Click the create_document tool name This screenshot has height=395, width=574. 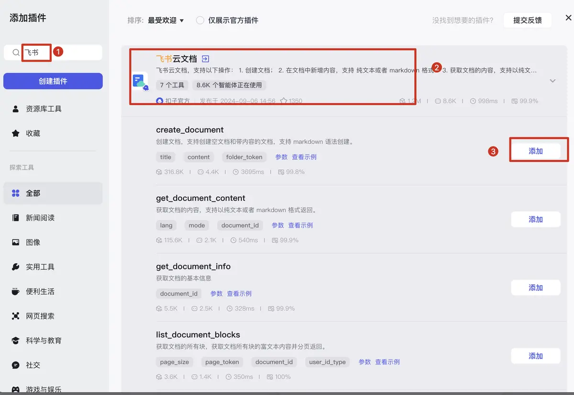point(190,130)
